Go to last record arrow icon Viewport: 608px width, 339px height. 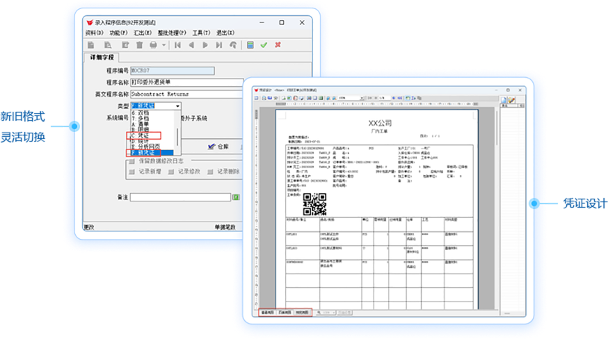coord(218,45)
